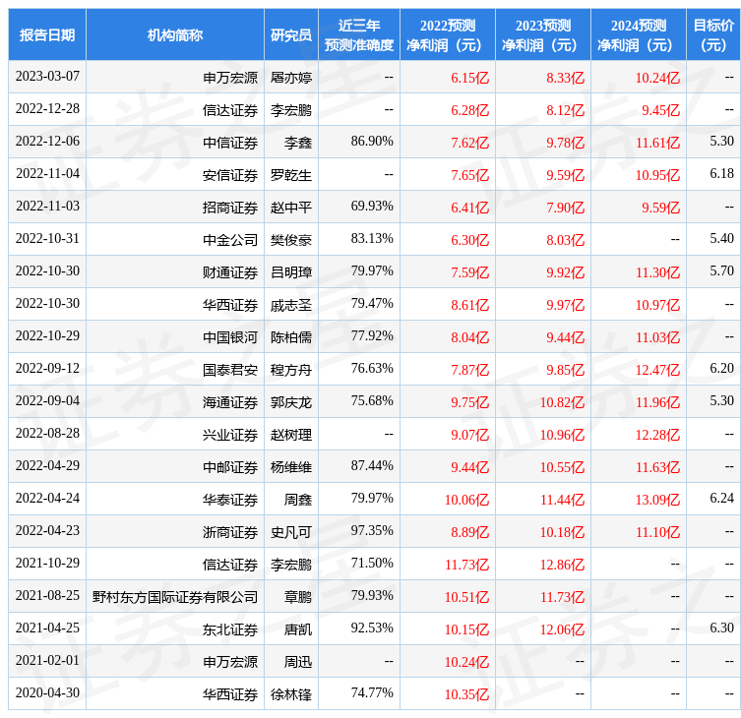
Task: Select analyst name 赵树理
Action: pos(291,435)
